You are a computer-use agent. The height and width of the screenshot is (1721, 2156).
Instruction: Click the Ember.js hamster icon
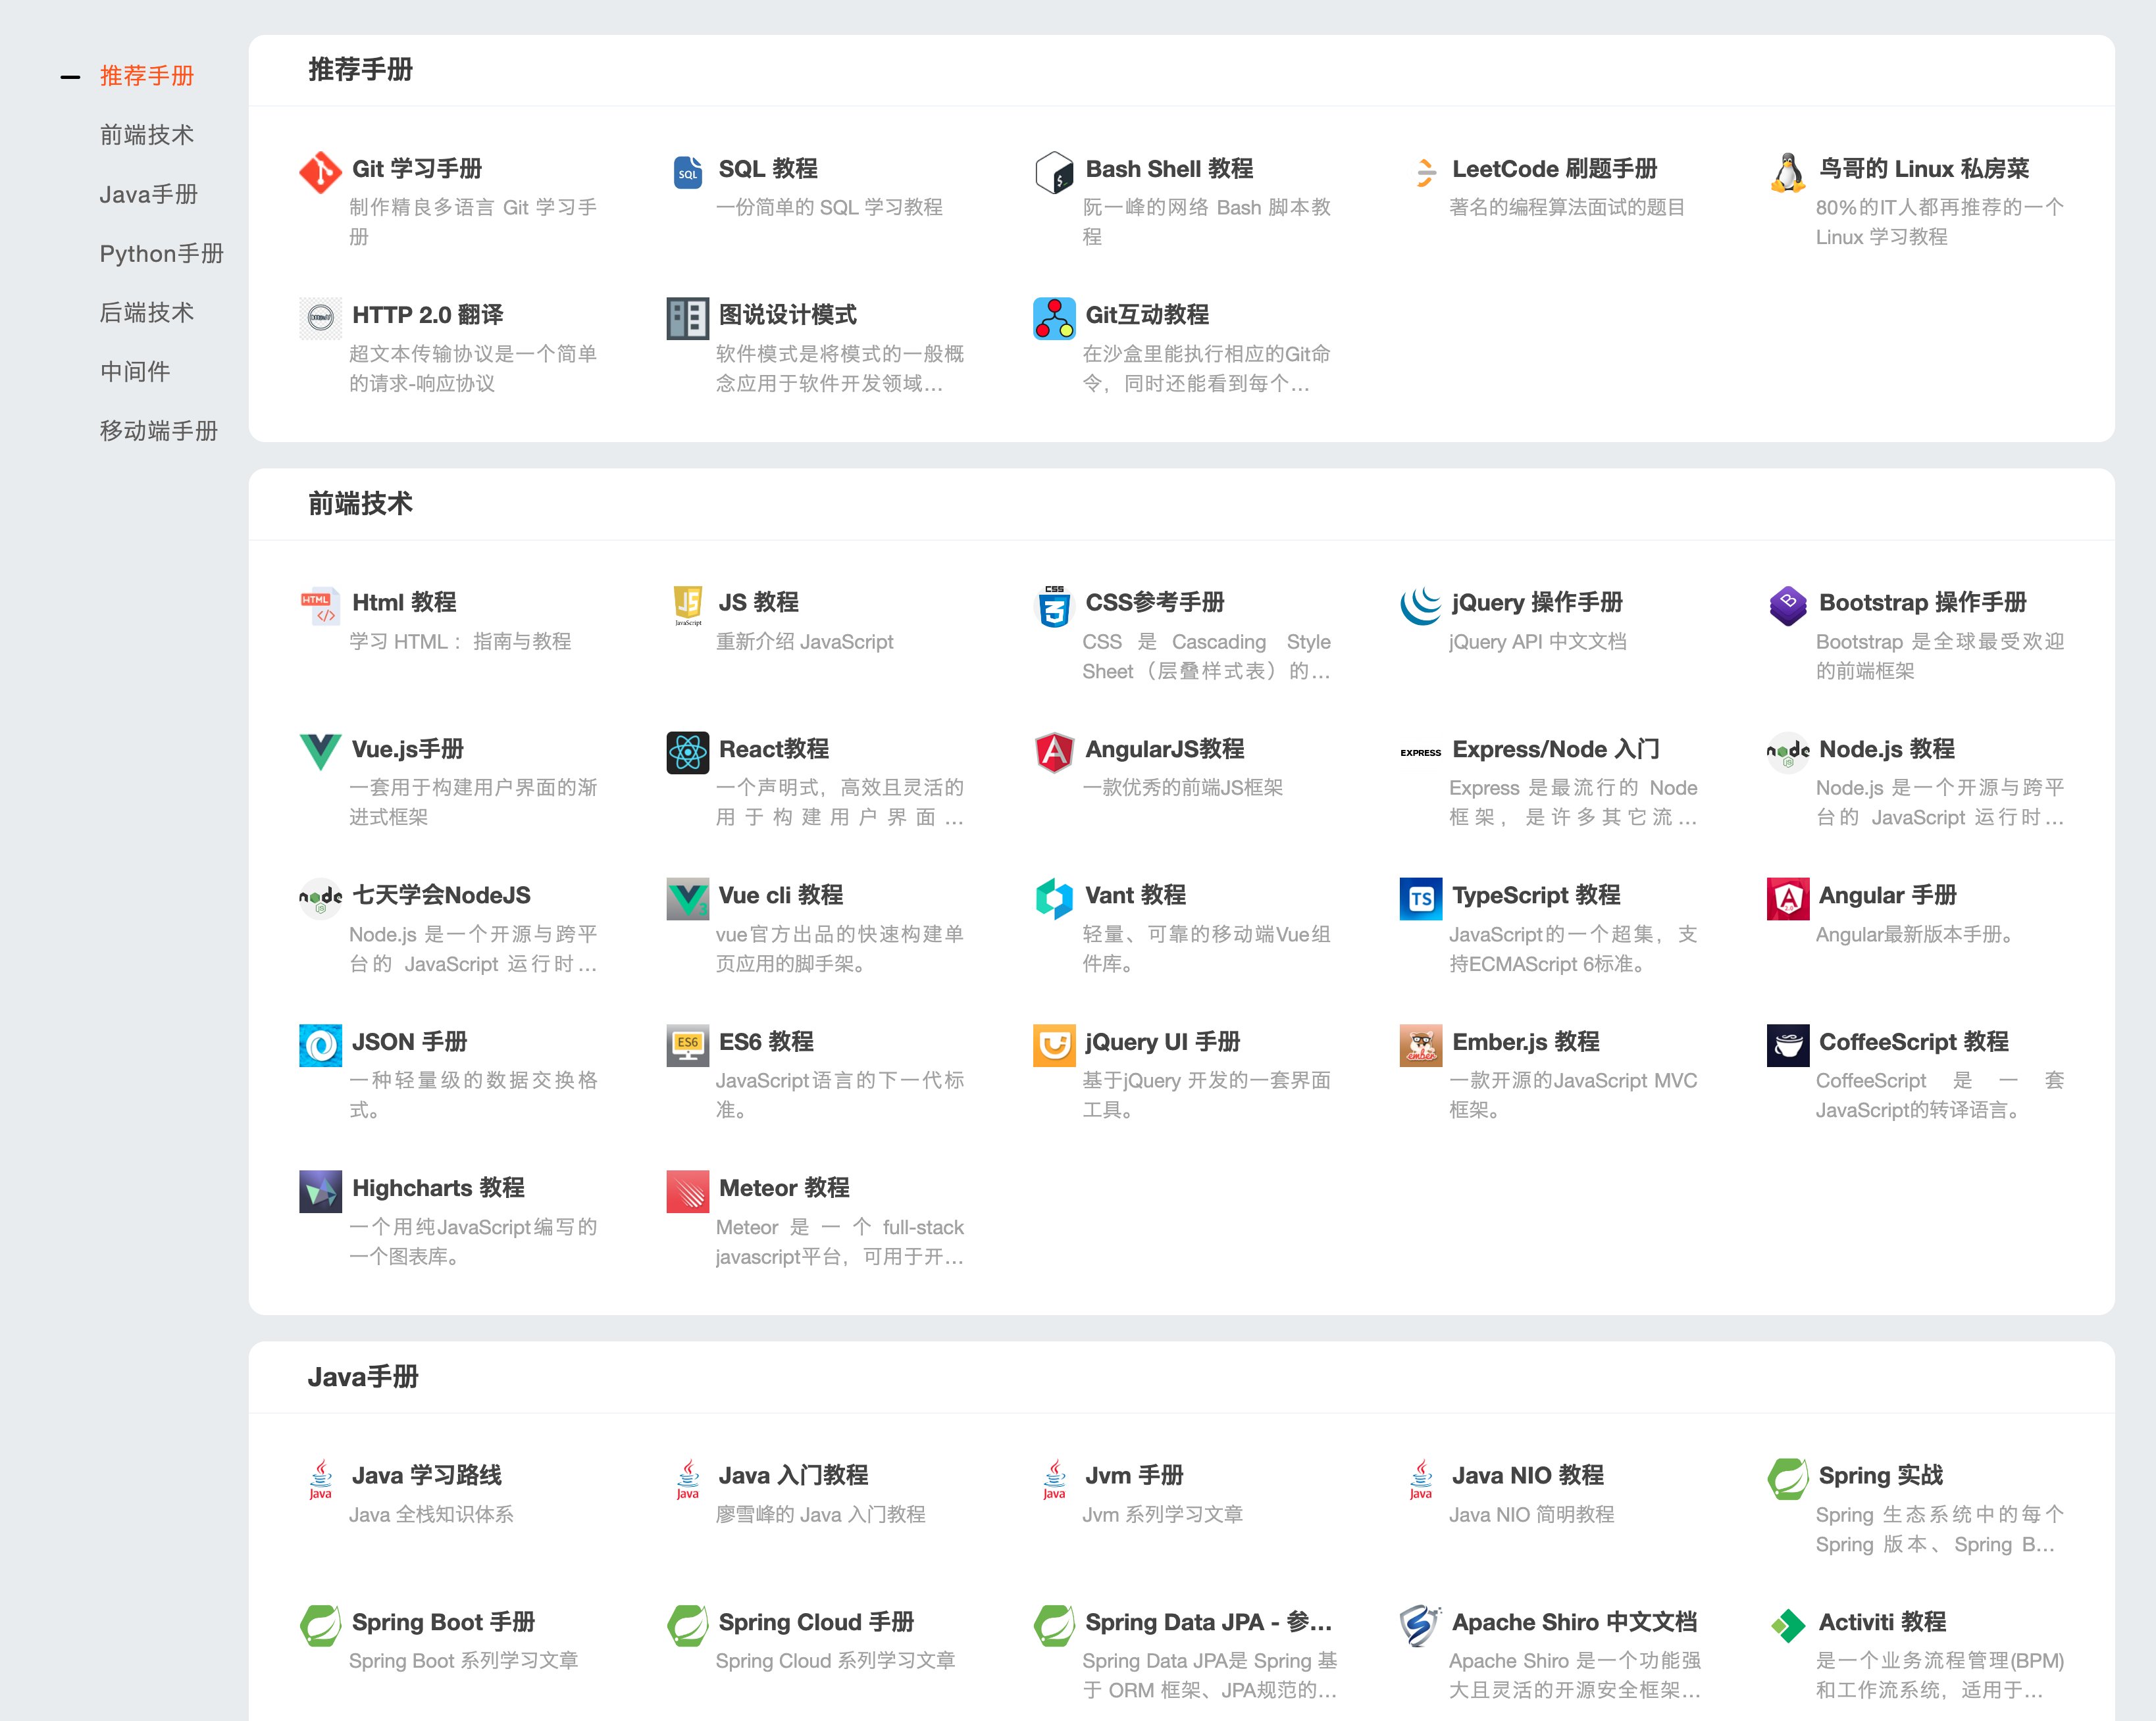tap(1421, 1045)
